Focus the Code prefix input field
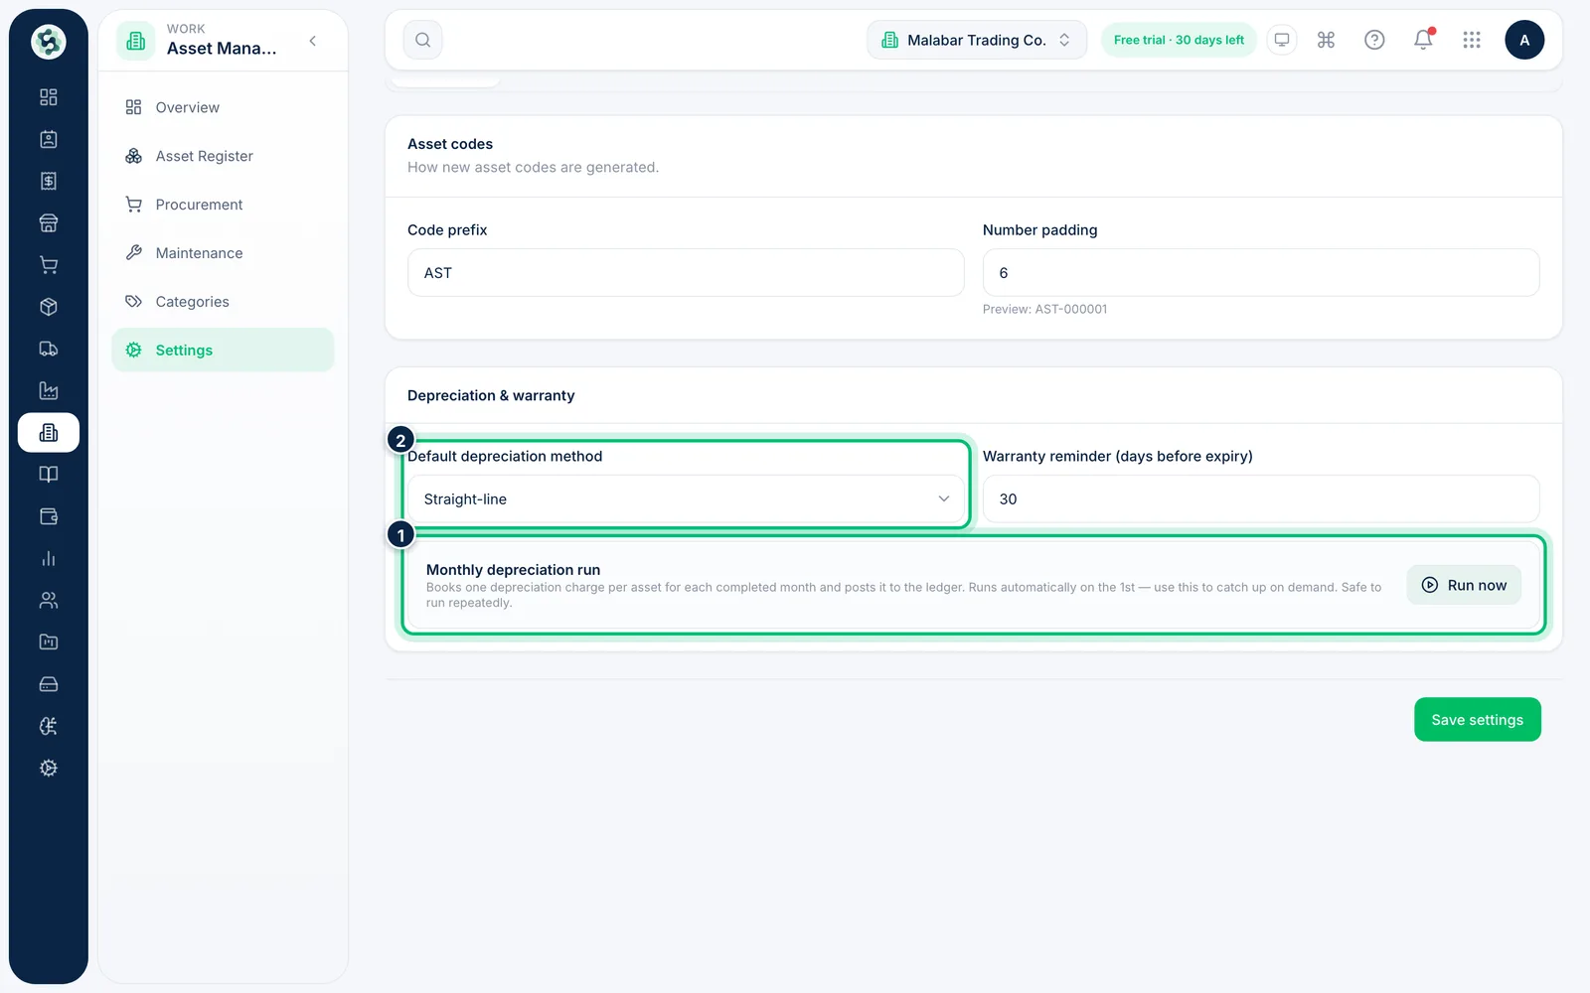 pyautogui.click(x=686, y=273)
